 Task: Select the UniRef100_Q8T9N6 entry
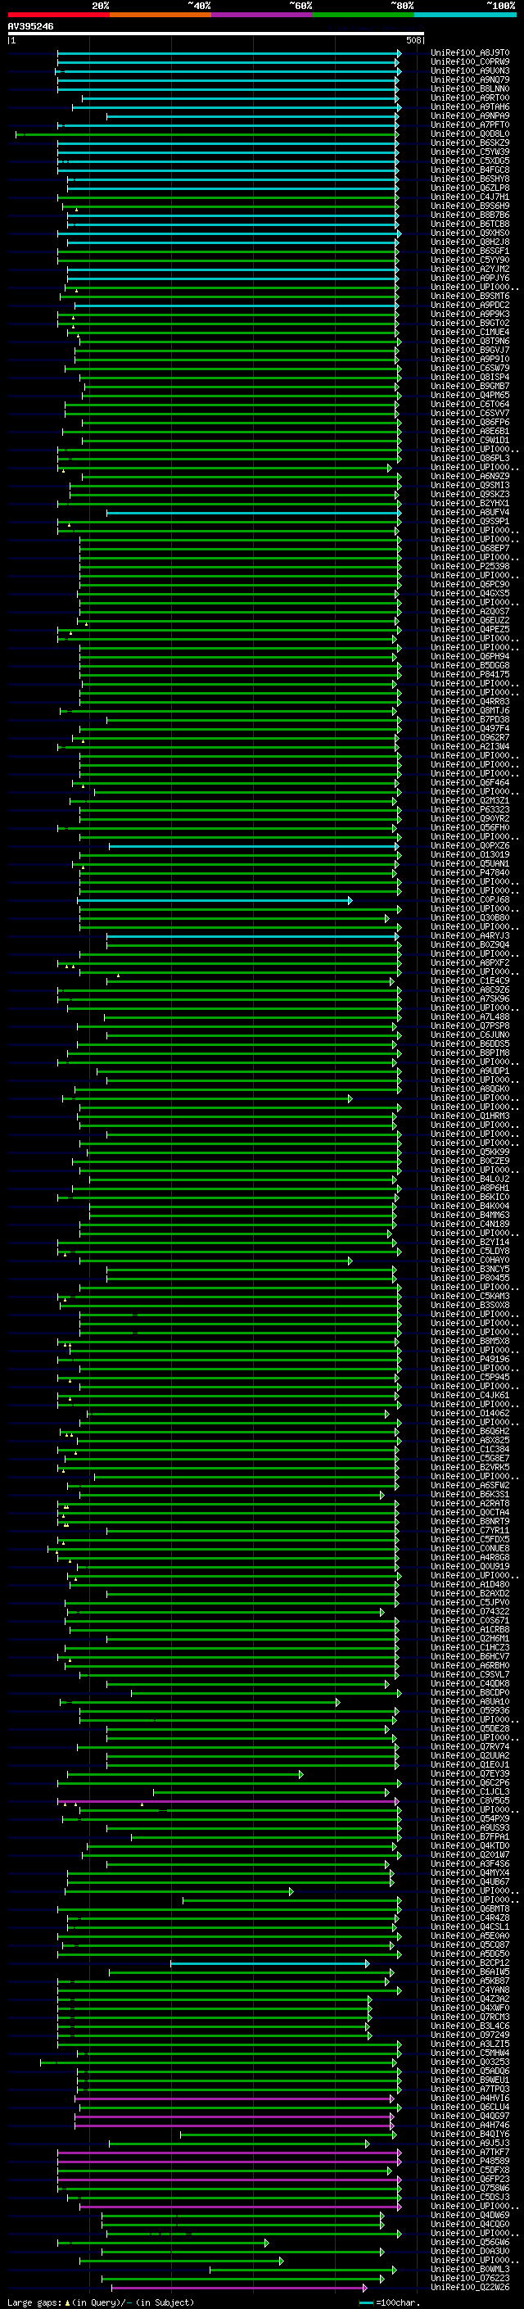(x=470, y=341)
